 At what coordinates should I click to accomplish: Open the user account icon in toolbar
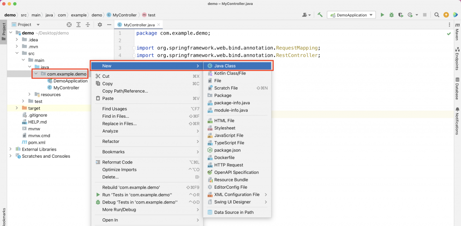point(306,15)
